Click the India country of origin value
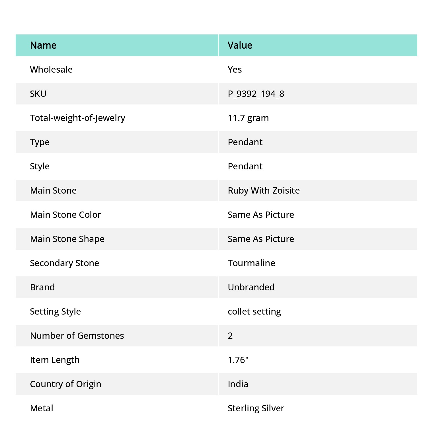 (238, 384)
